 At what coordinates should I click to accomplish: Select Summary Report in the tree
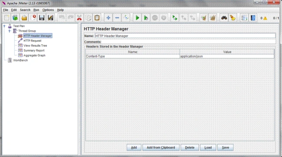(x=34, y=51)
